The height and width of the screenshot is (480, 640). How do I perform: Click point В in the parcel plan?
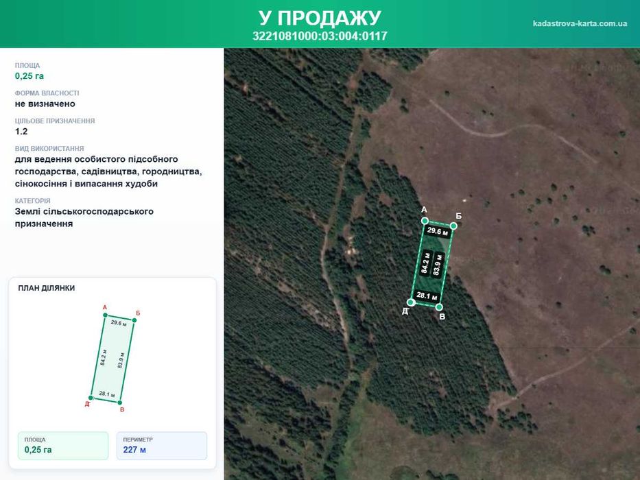point(120,403)
